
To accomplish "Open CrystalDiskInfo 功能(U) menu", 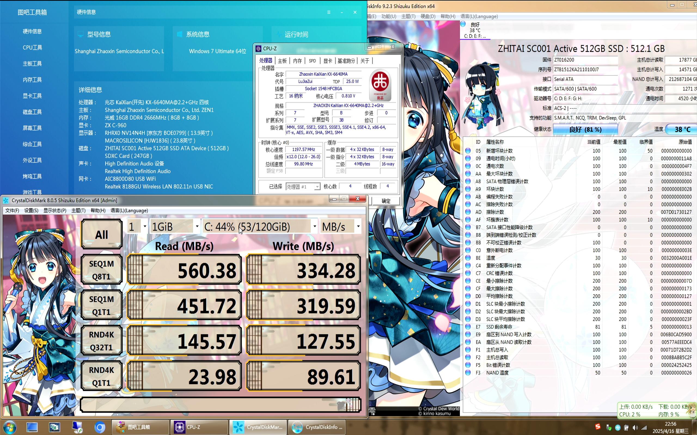I will pyautogui.click(x=389, y=16).
